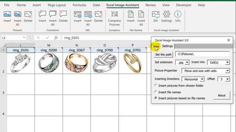236x132 pixels.
Task: Select 'Insert file names' radio option
Action: (x=156, y=92)
